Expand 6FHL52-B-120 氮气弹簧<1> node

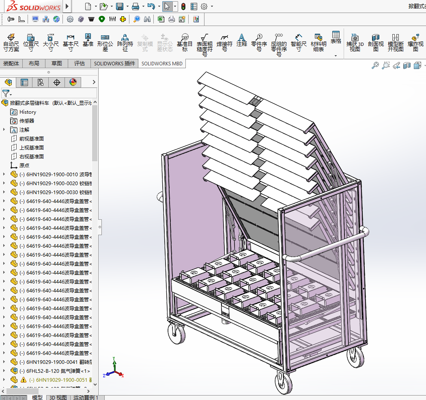(x=4, y=371)
